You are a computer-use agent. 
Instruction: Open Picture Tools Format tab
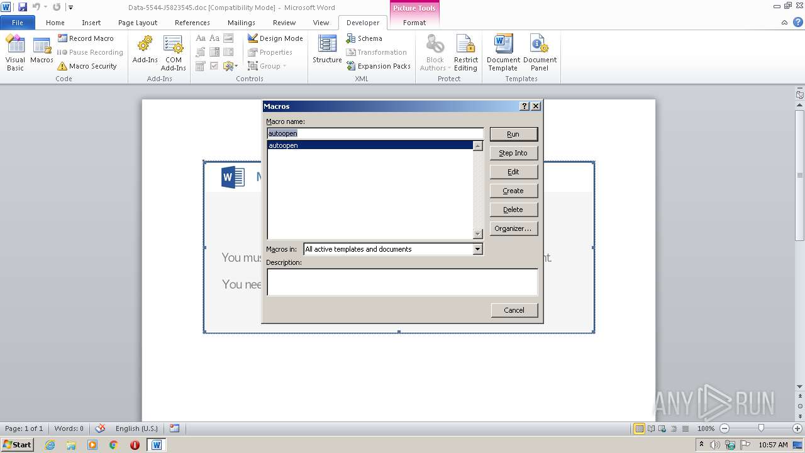tap(414, 22)
